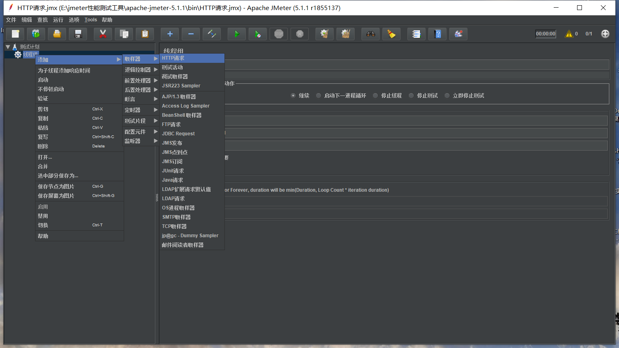Click the Cut scissors toolbar icon
Viewport: 619px width, 348px height.
coord(103,34)
